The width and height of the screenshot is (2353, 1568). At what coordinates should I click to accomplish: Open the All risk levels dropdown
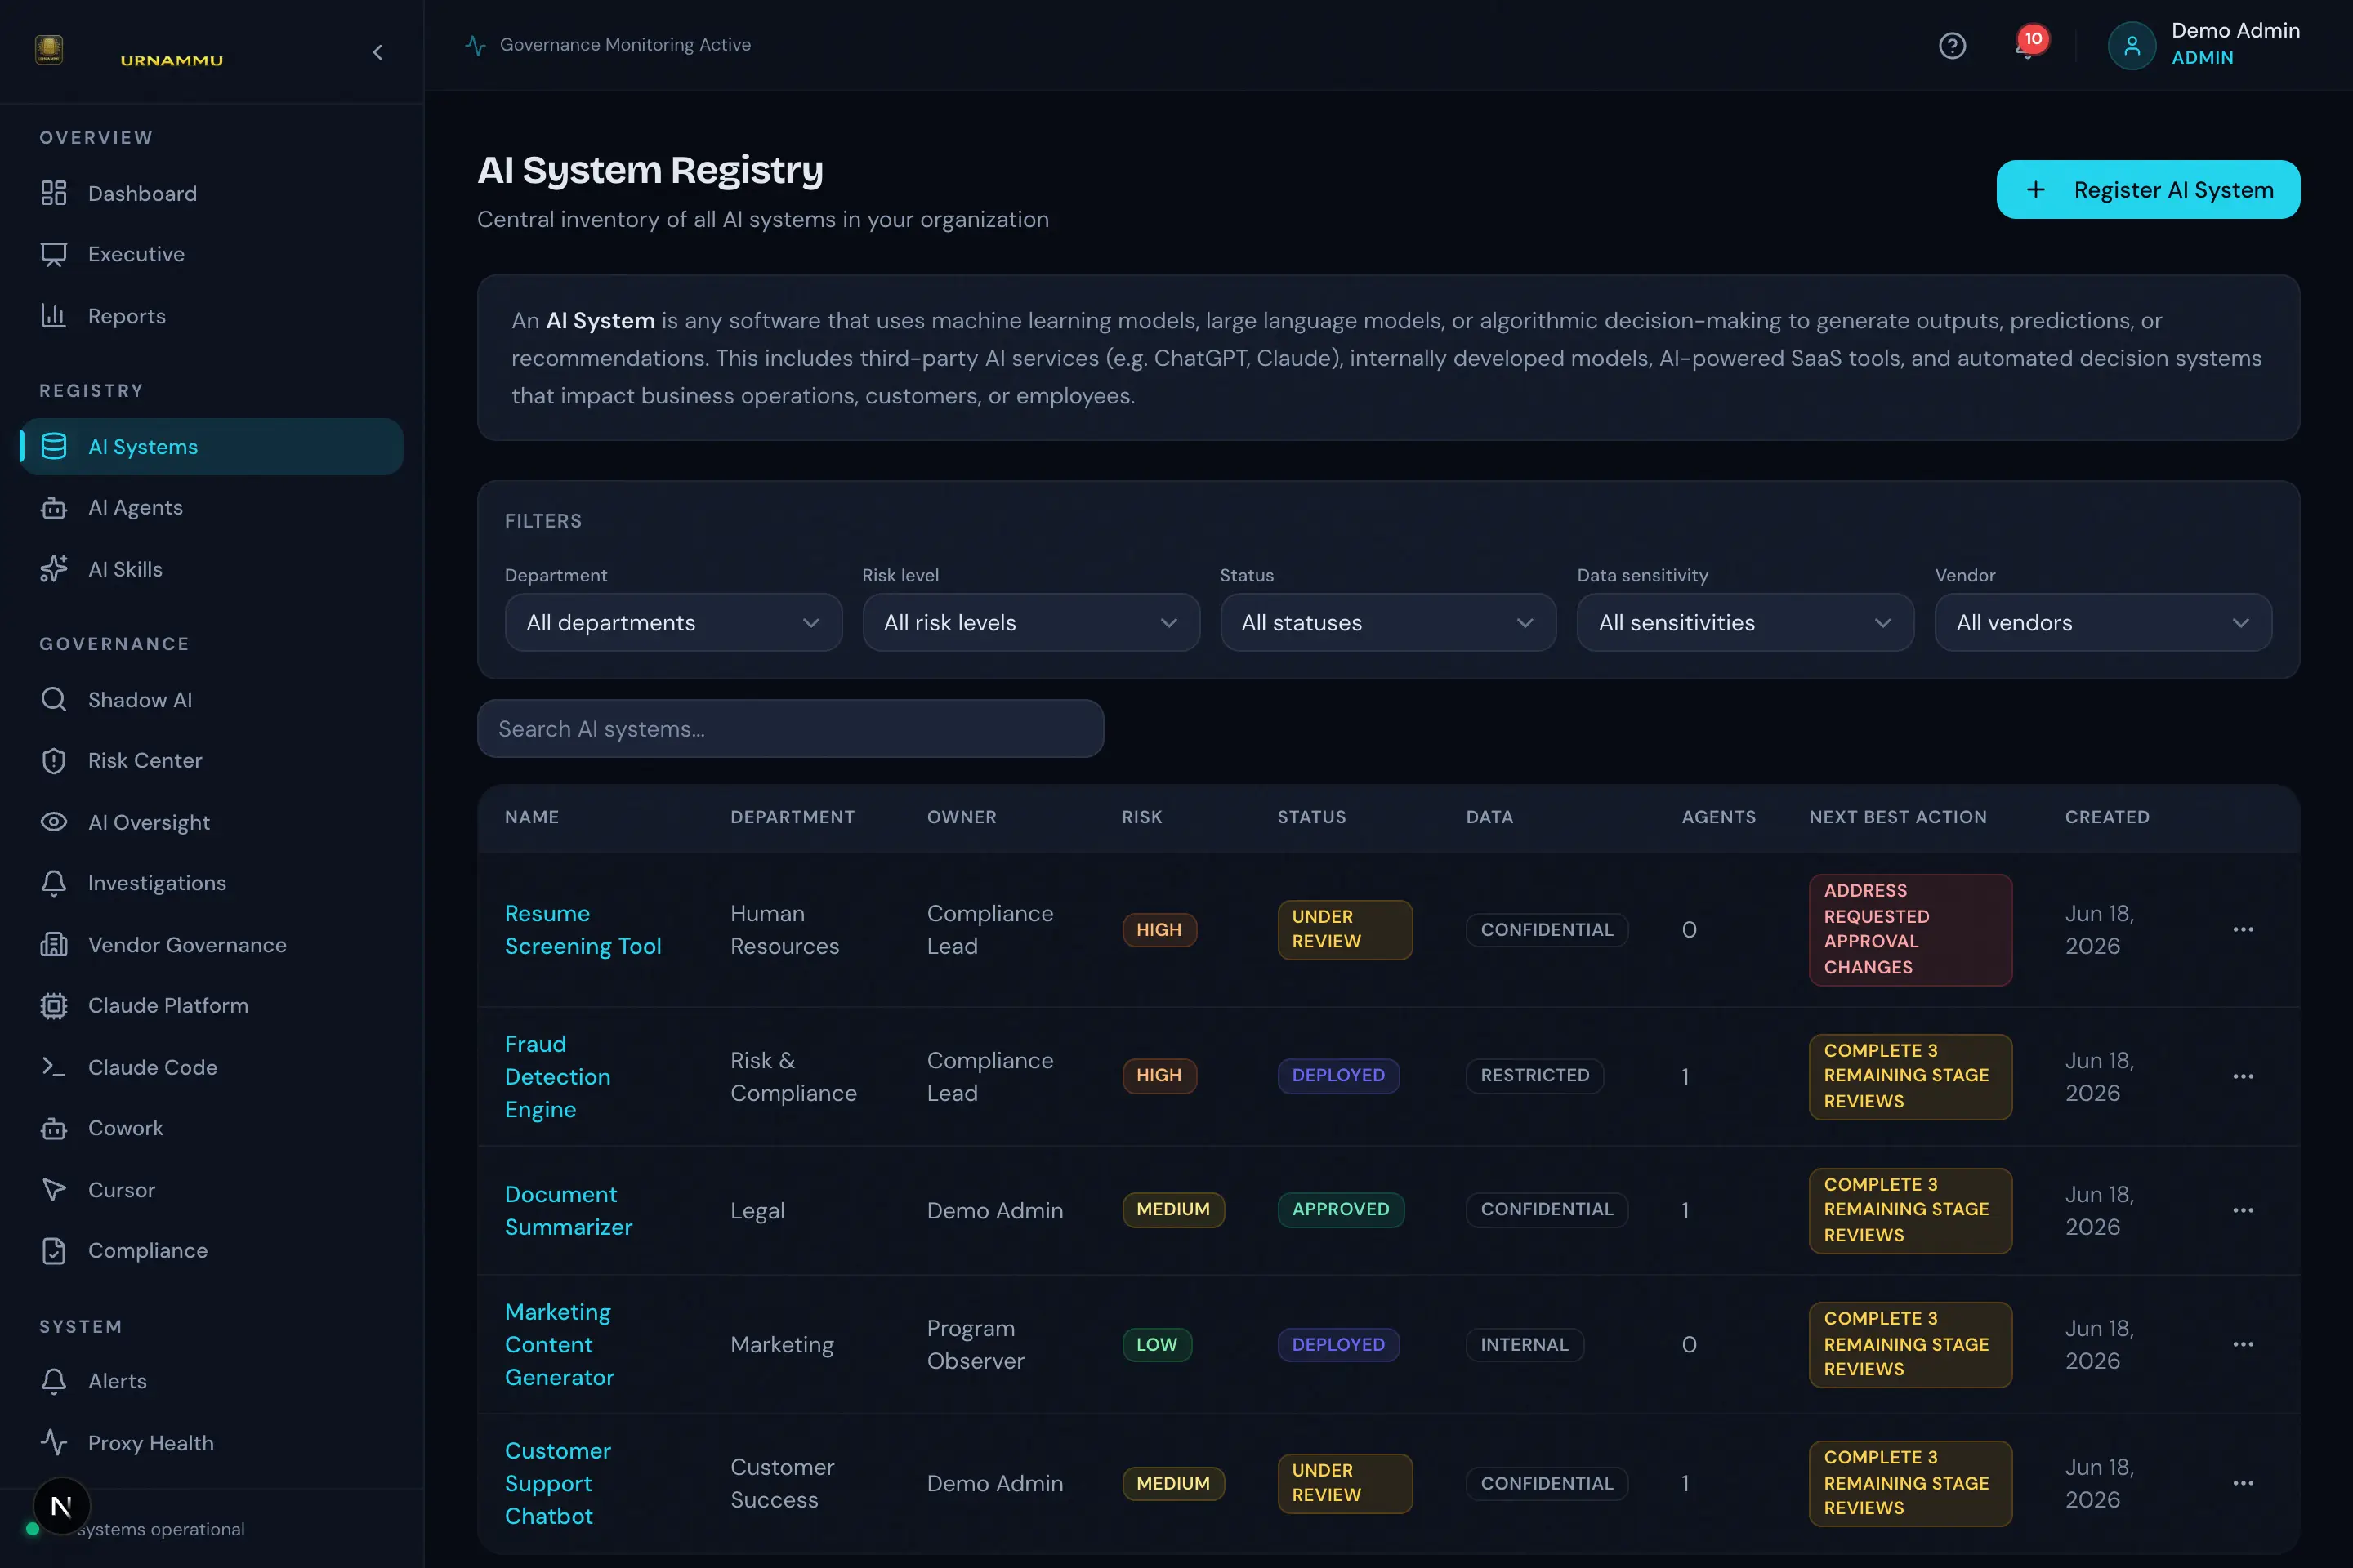click(1030, 623)
